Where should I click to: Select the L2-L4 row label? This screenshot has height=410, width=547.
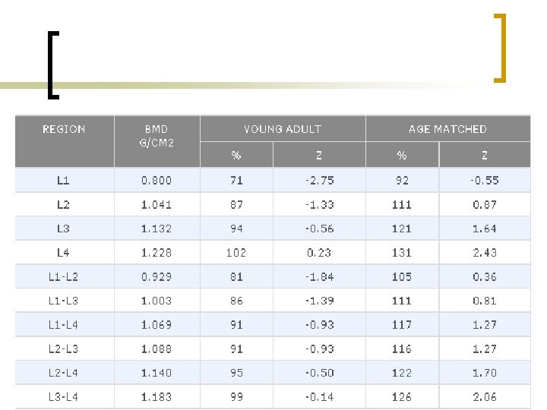63,373
